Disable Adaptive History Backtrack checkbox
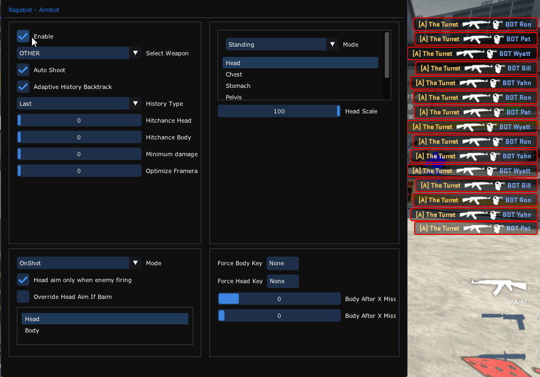Image resolution: width=540 pixels, height=377 pixels. 23,87
